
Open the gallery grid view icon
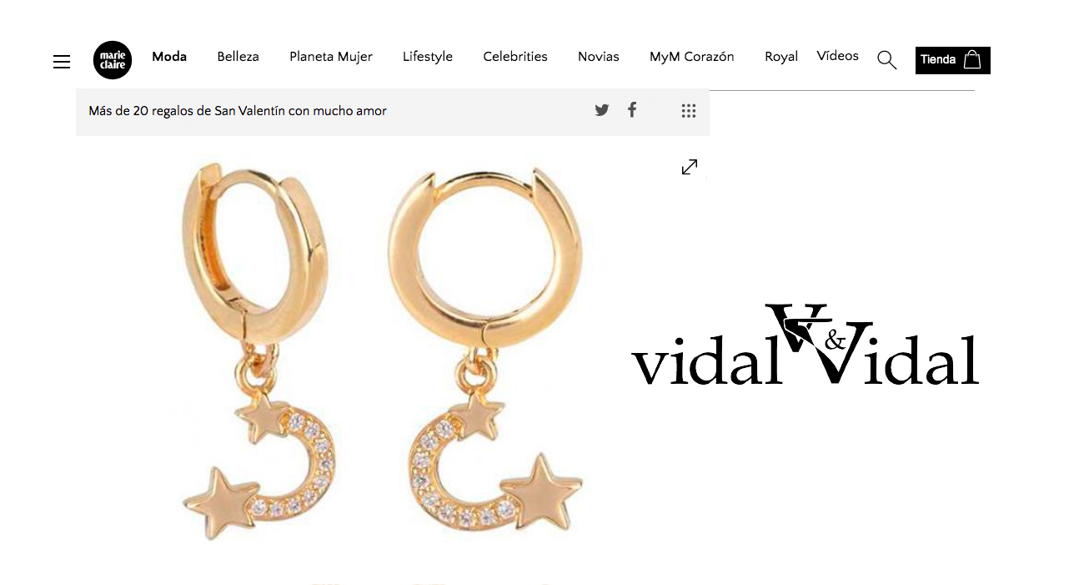click(688, 111)
